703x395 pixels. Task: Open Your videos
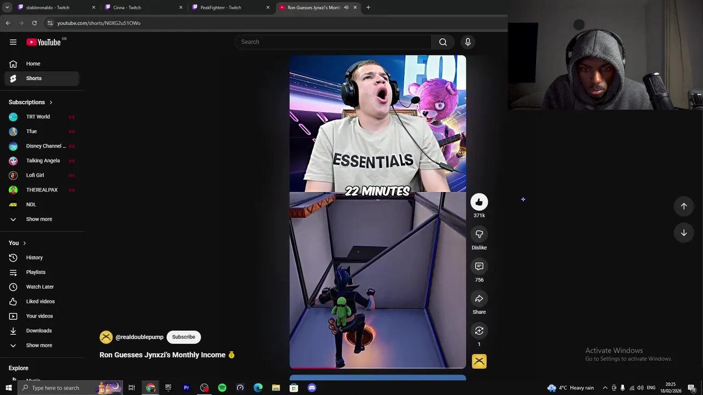point(42,316)
